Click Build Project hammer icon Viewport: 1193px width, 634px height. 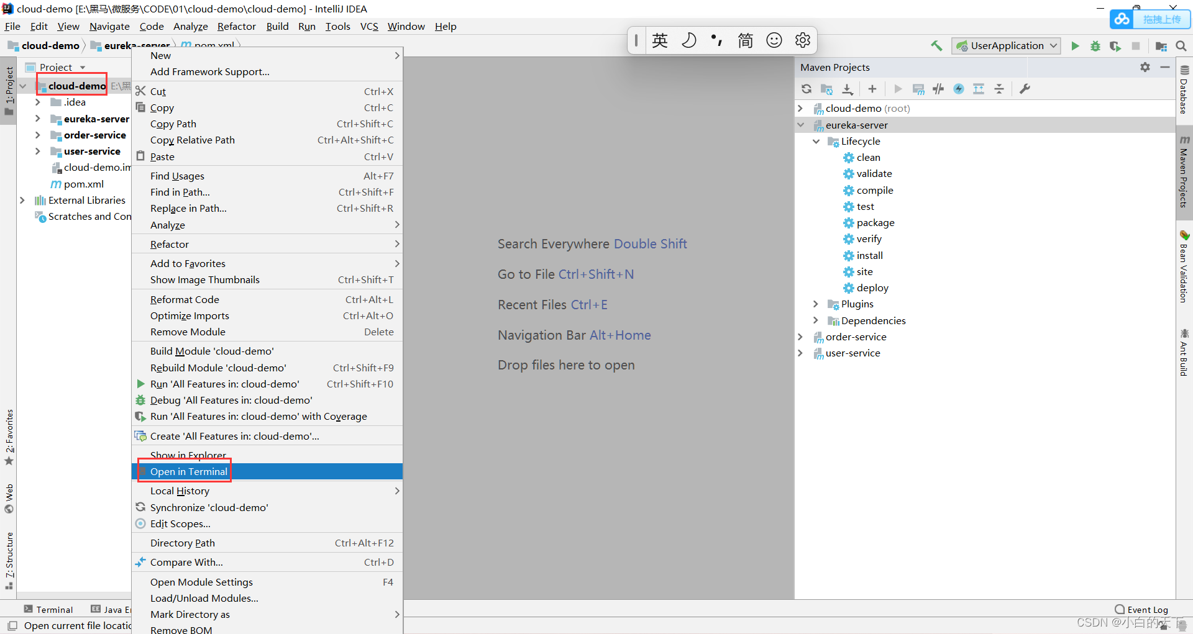[936, 45]
